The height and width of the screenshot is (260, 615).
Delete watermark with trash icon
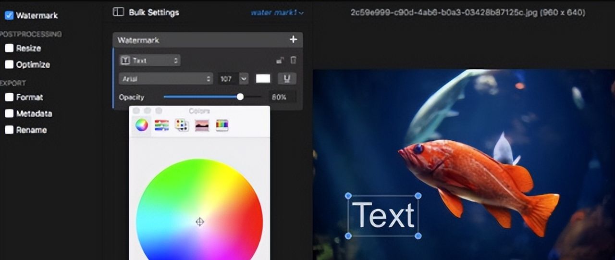click(x=294, y=61)
